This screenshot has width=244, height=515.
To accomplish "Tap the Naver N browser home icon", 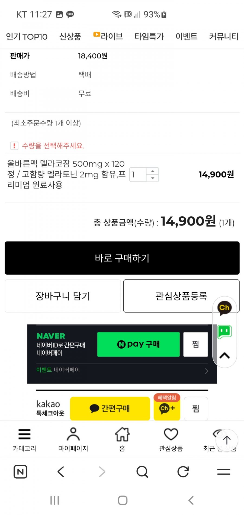I will tap(20, 472).
